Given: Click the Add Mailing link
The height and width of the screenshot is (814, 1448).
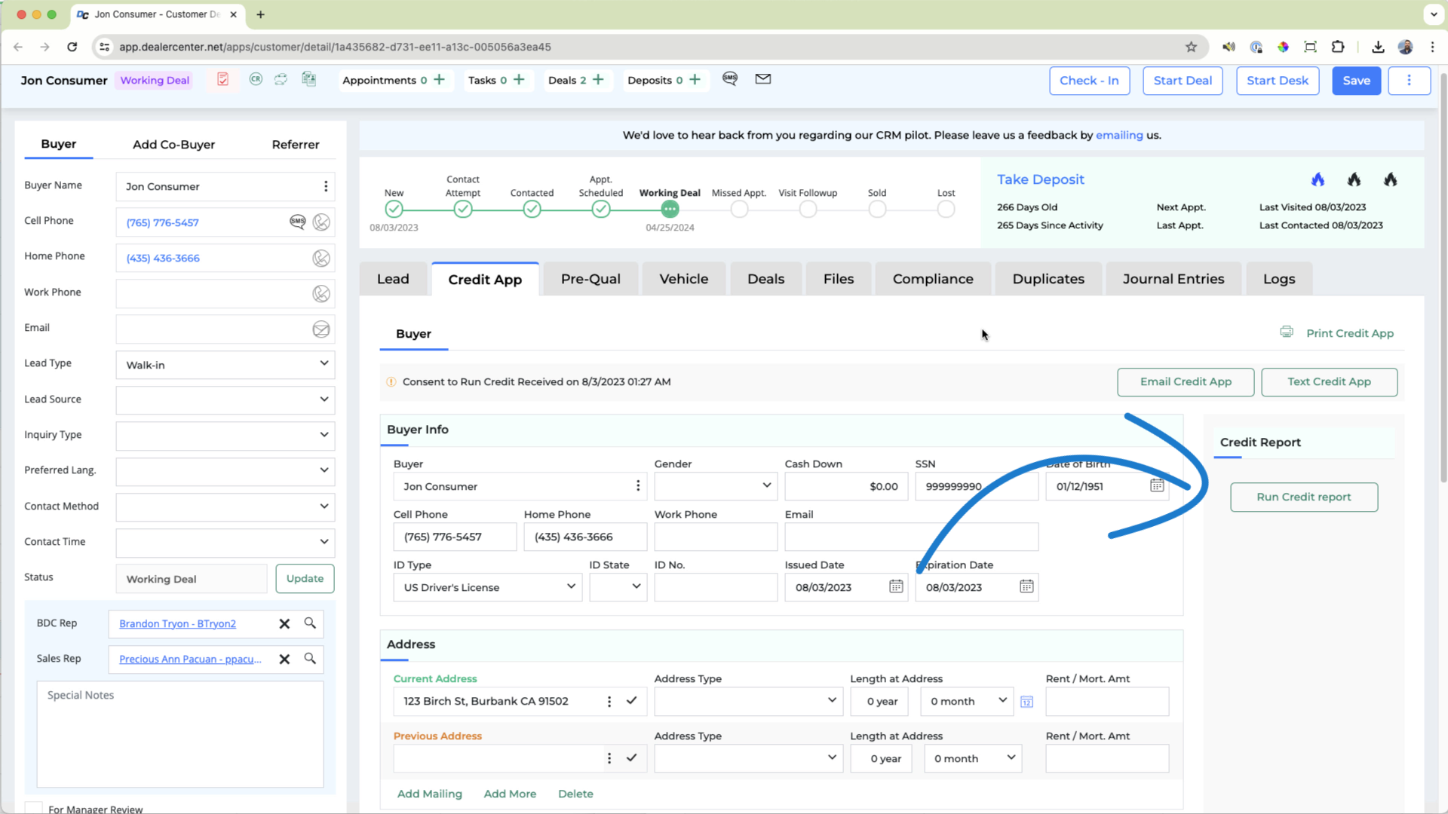Looking at the screenshot, I should pyautogui.click(x=429, y=794).
